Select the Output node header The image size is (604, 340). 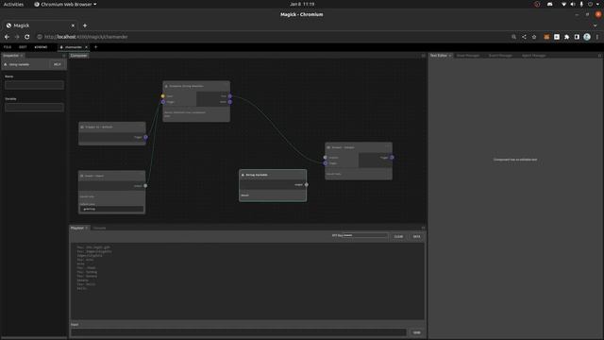point(359,147)
